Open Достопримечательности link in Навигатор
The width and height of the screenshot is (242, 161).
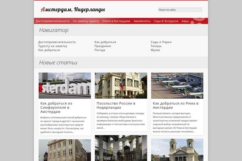point(57,42)
